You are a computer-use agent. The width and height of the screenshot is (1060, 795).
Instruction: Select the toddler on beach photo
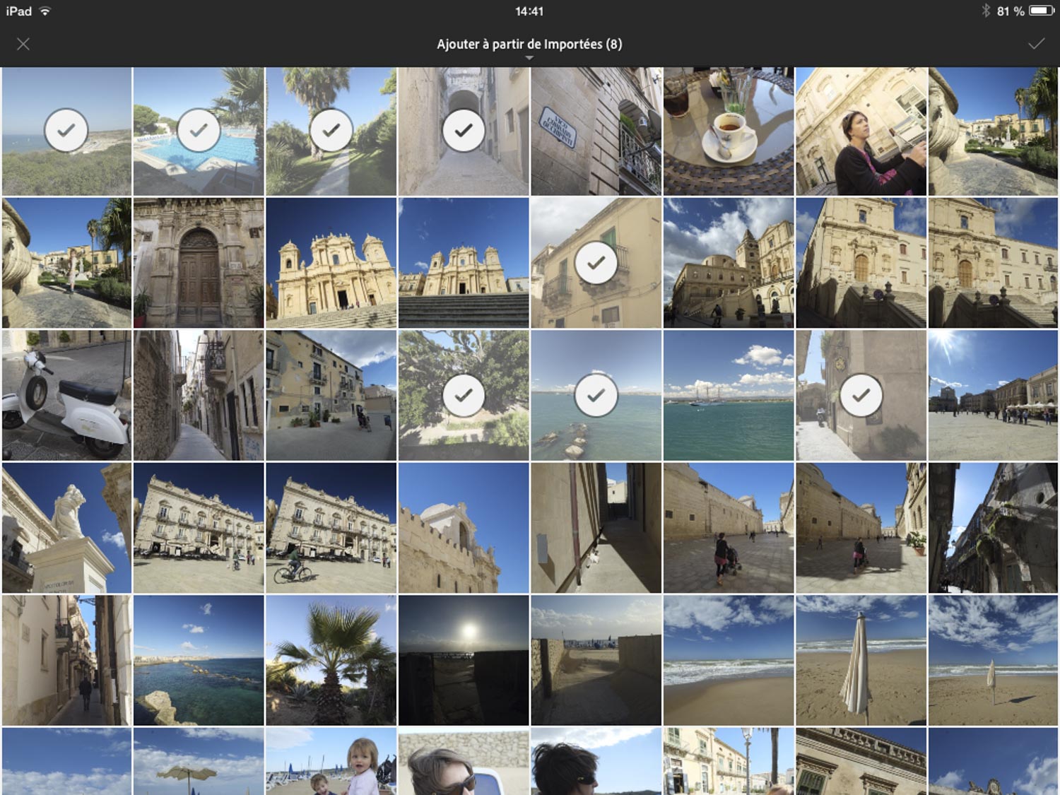tap(331, 761)
